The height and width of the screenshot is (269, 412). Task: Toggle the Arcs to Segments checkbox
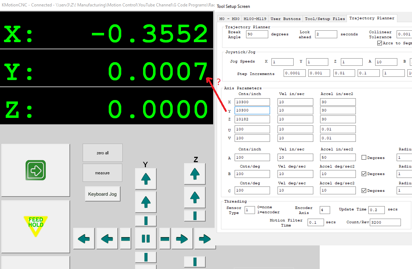(379, 43)
